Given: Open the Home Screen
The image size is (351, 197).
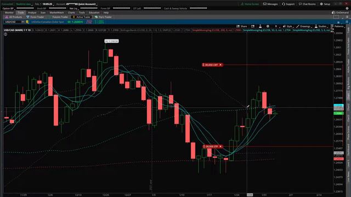Looking at the screenshot, I should (x=250, y=4).
